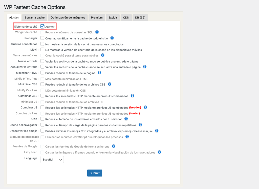Toggle disabled Minimizar JS checkbox
This screenshot has height=189, width=259.
42,102
